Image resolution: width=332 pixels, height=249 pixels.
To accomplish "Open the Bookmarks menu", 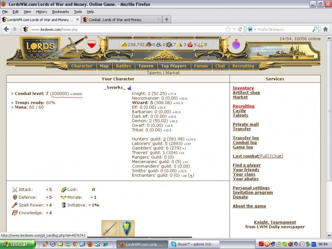I will click(x=60, y=12).
